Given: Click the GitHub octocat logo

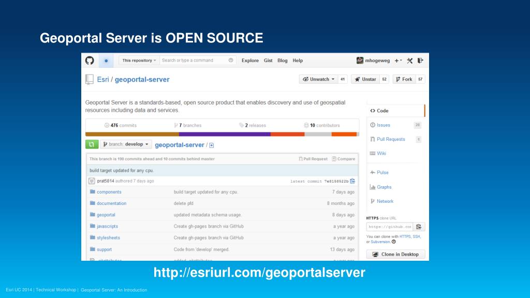Looking at the screenshot, I should 90,61.
